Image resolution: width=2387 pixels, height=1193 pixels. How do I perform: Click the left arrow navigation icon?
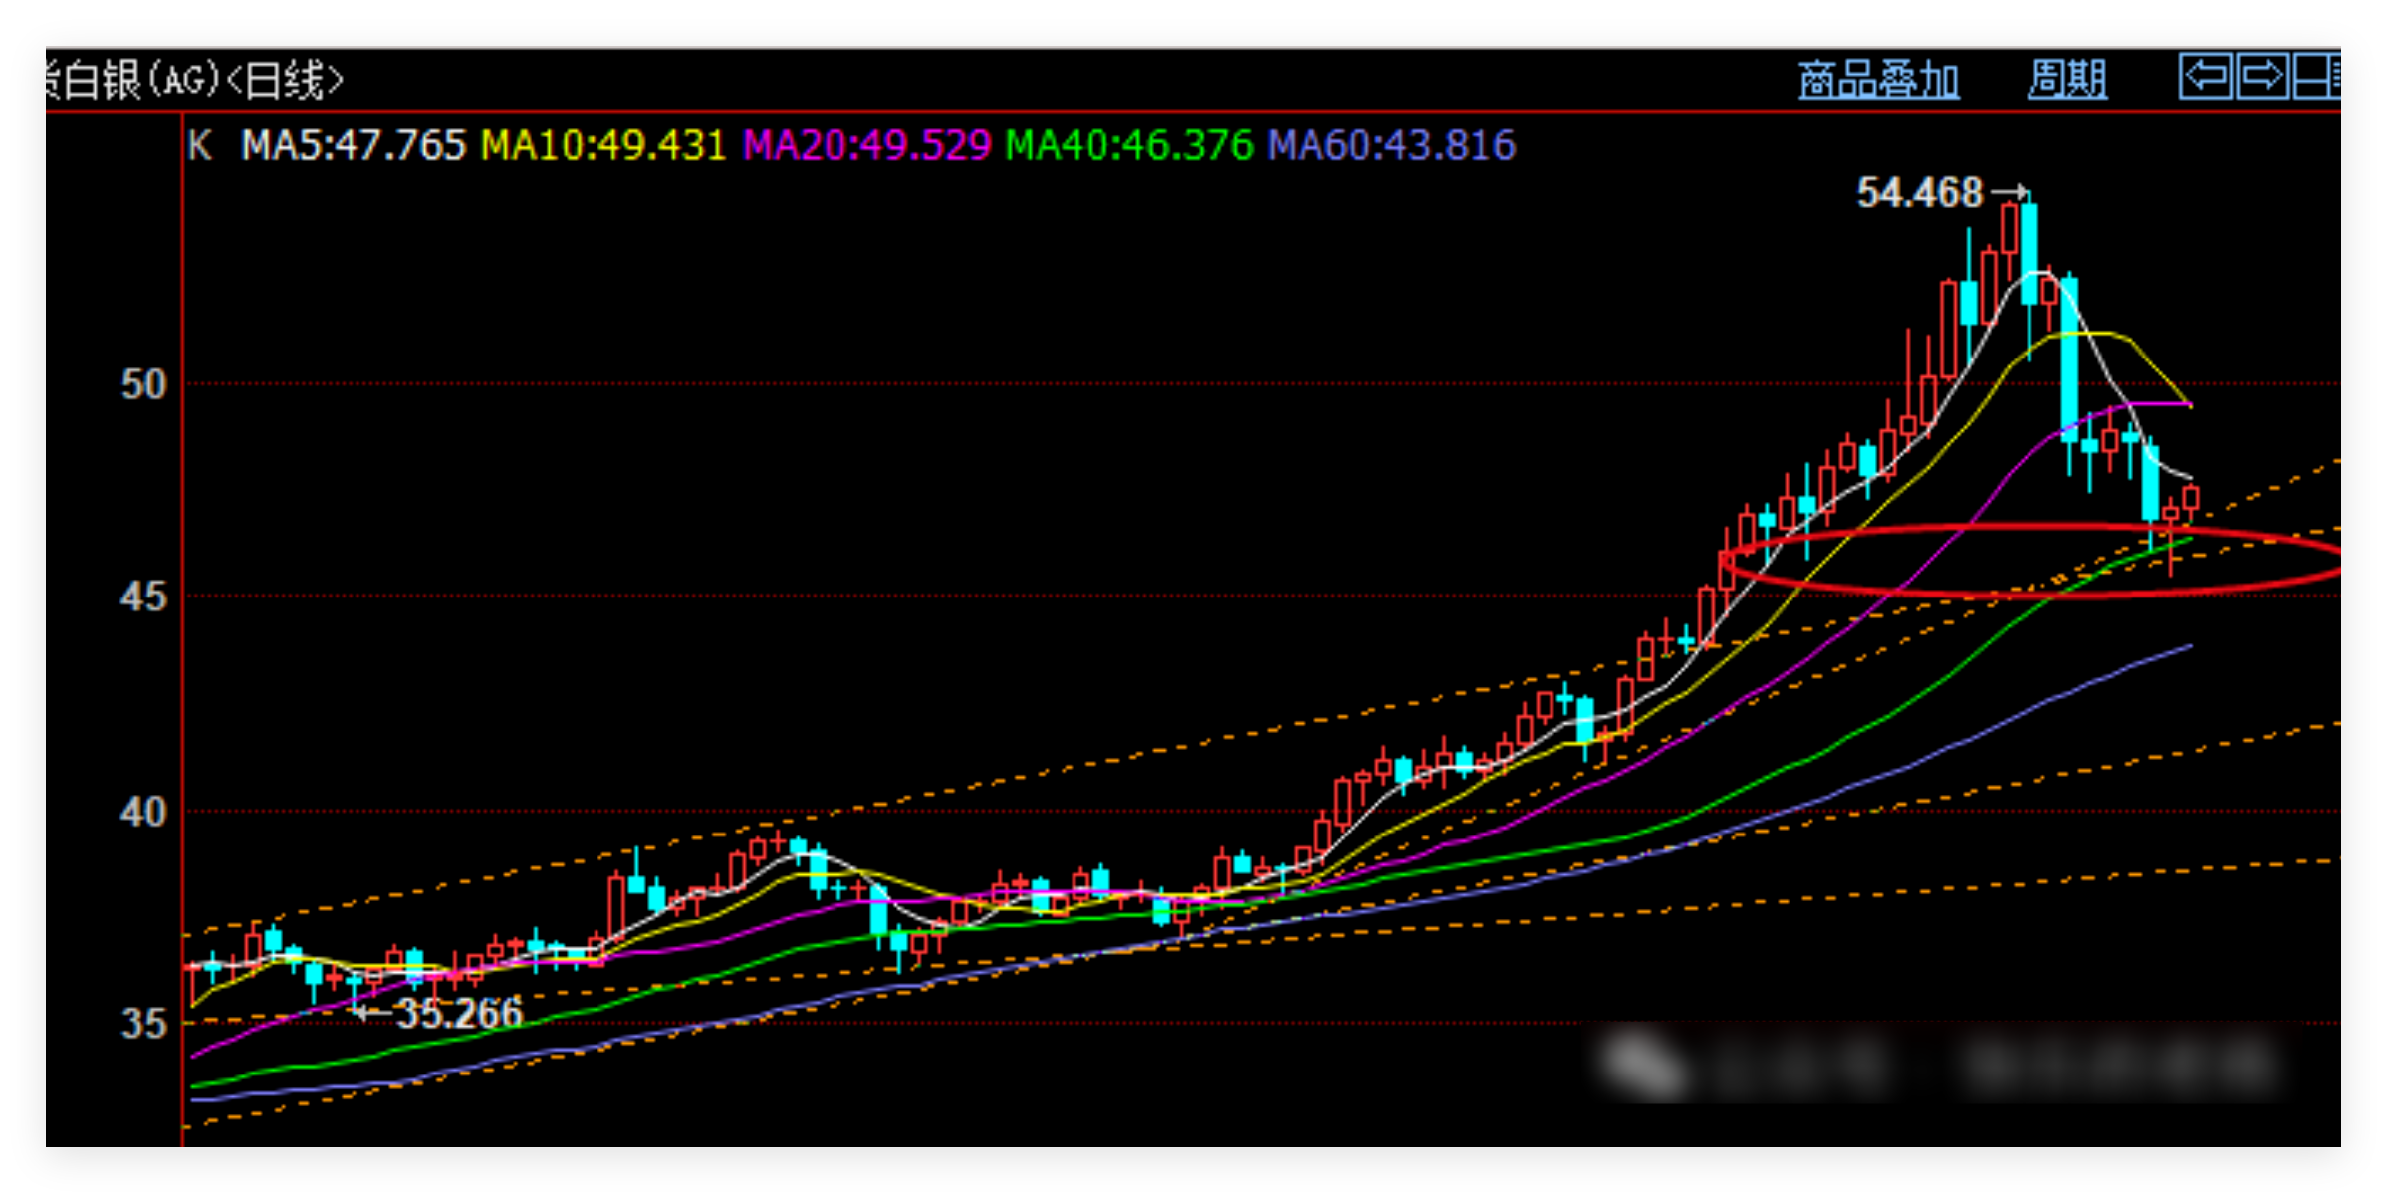[x=2204, y=77]
